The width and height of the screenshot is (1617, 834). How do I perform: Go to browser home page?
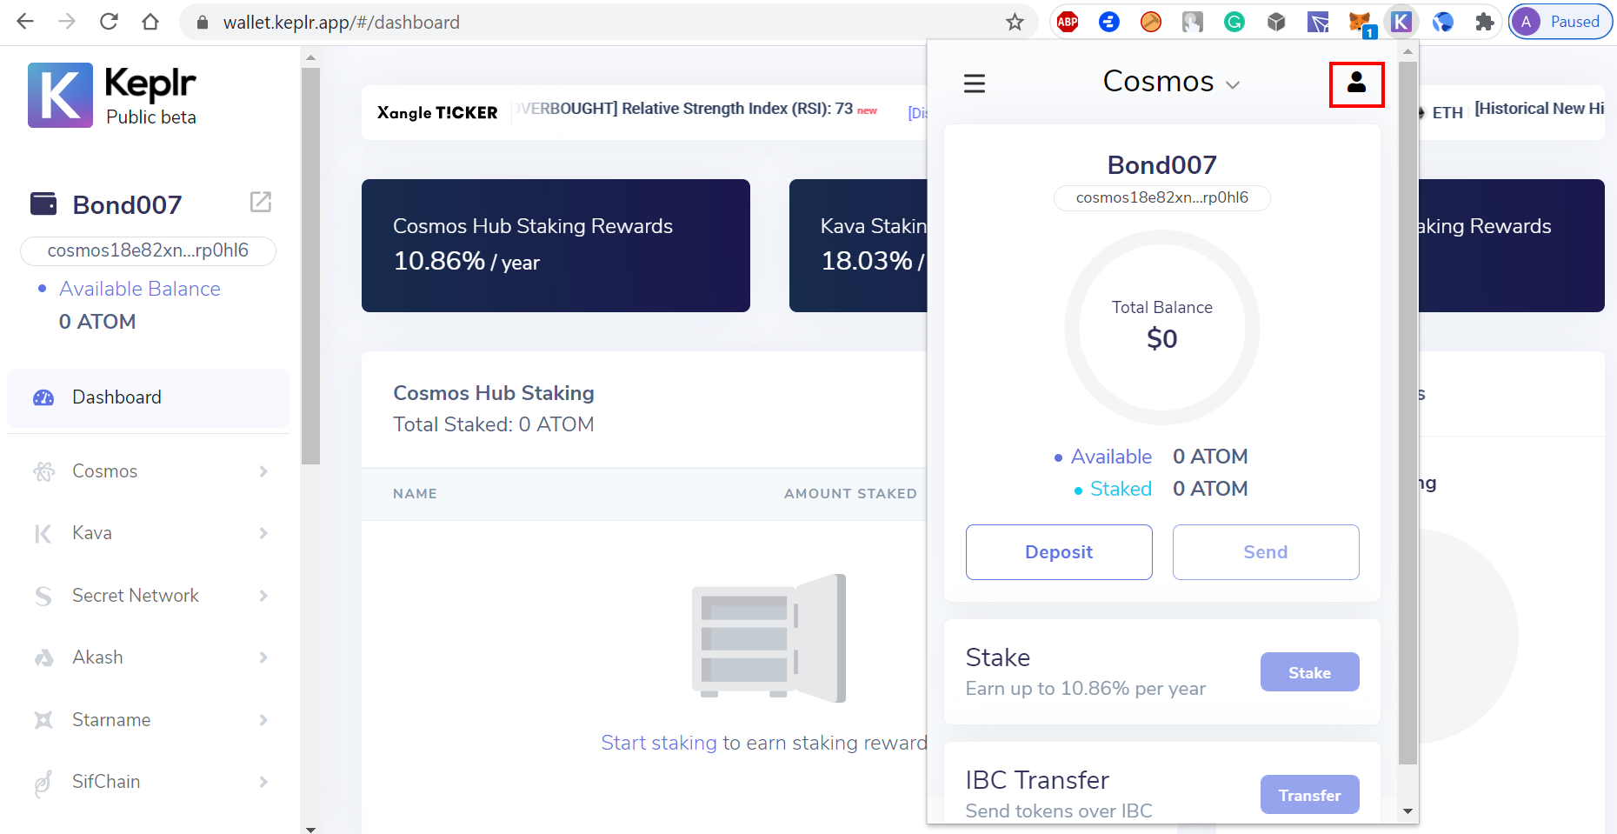click(x=150, y=22)
